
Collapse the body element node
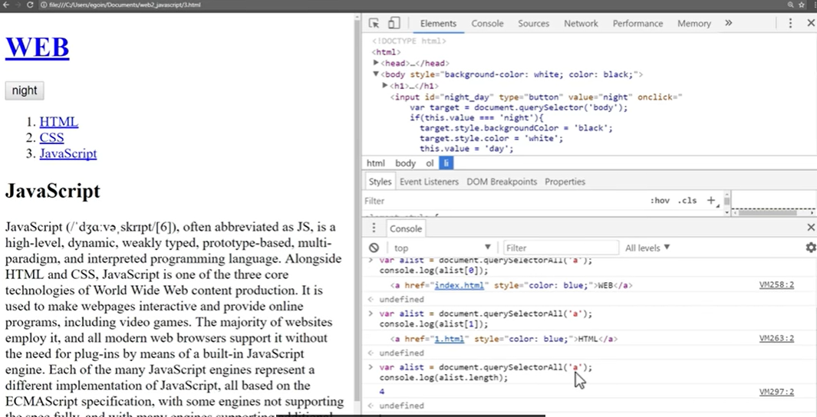click(x=376, y=74)
